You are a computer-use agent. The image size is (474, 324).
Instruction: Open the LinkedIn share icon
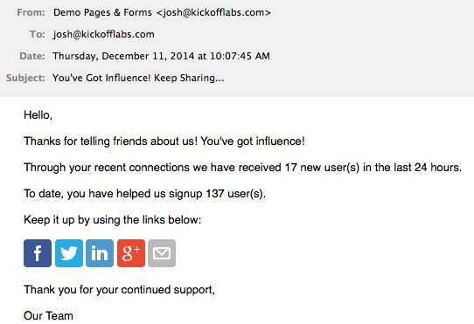coord(100,253)
